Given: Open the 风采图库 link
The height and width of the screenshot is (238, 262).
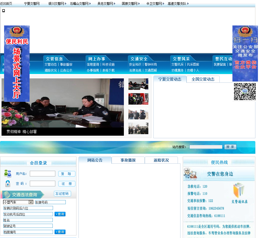Looking at the screenshot, I should click(193, 64).
